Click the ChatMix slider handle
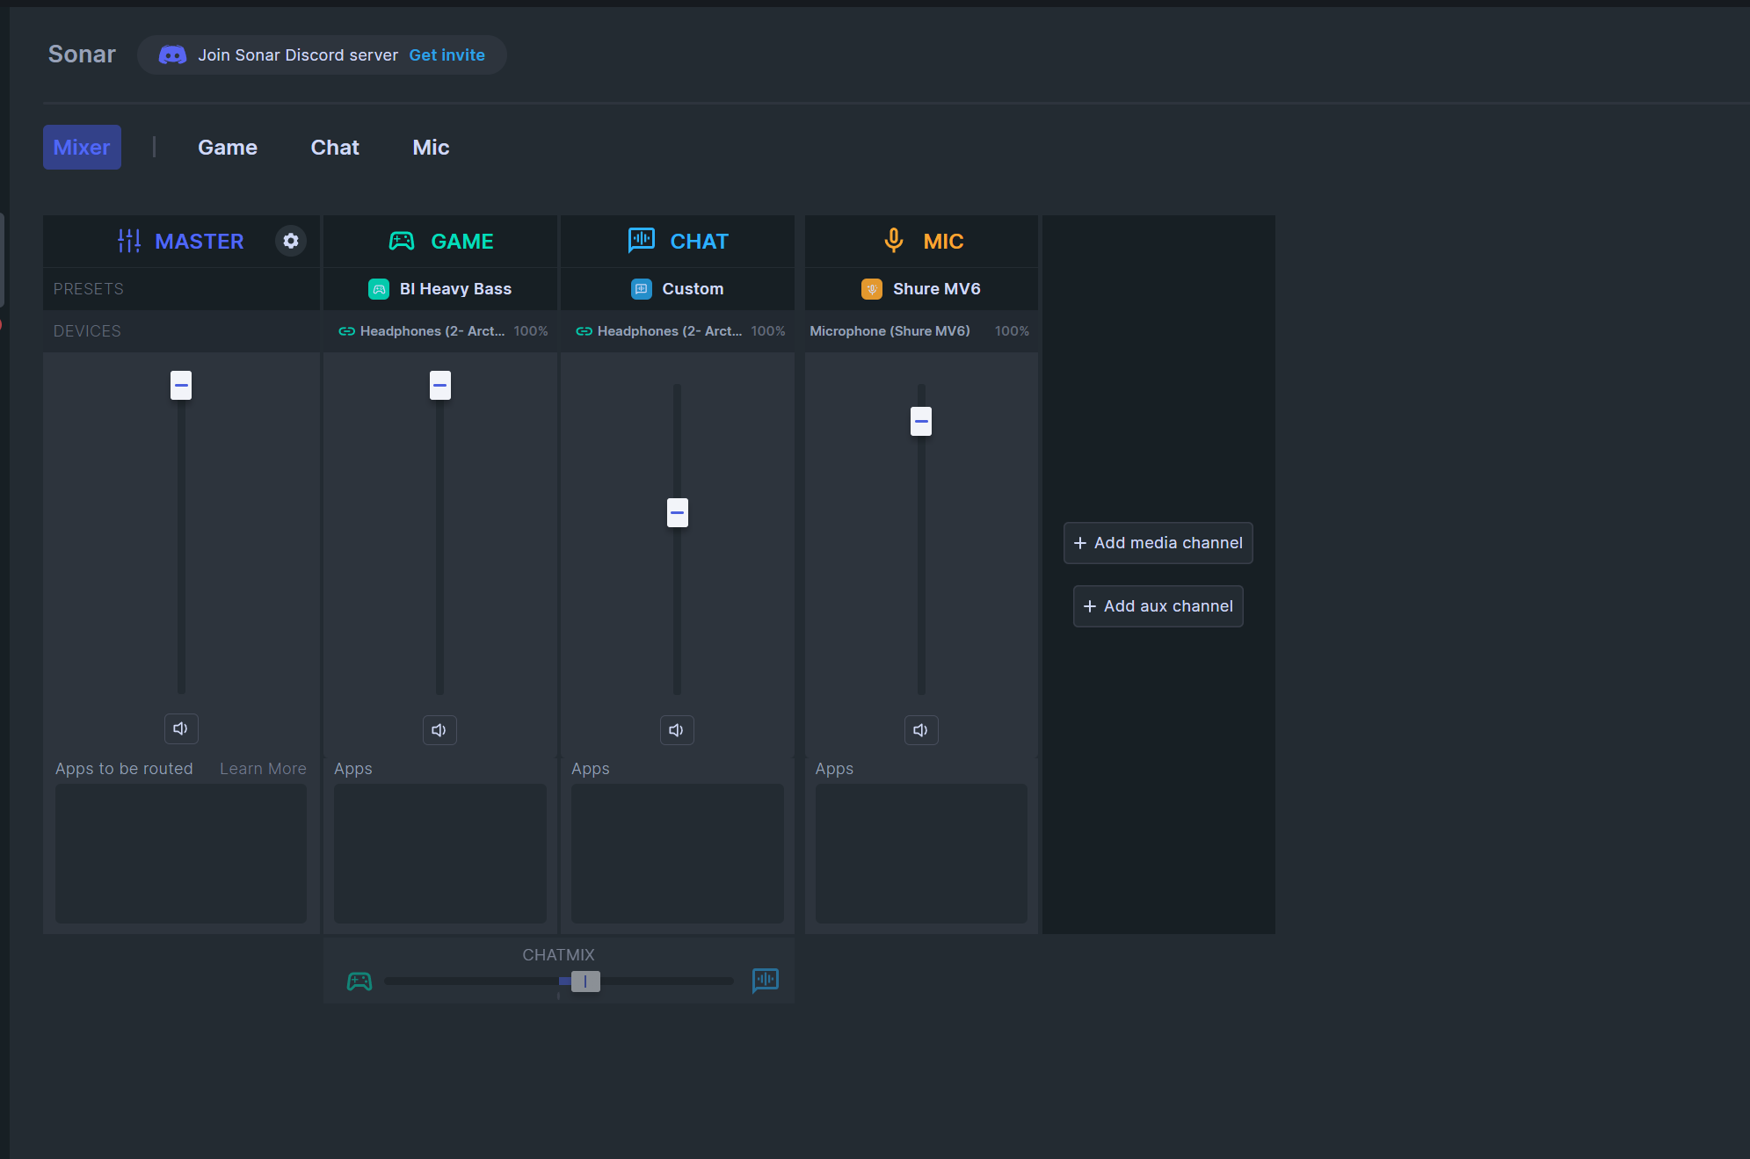This screenshot has width=1750, height=1159. pyautogui.click(x=585, y=982)
